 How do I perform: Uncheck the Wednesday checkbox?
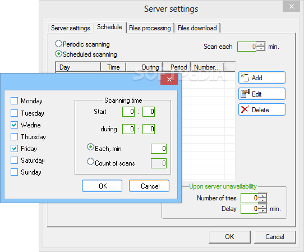tap(15, 125)
